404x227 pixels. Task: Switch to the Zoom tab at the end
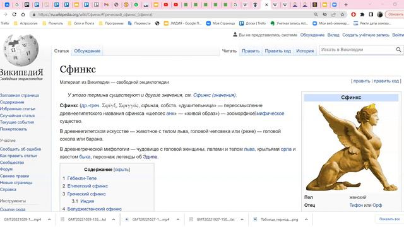coord(335,4)
